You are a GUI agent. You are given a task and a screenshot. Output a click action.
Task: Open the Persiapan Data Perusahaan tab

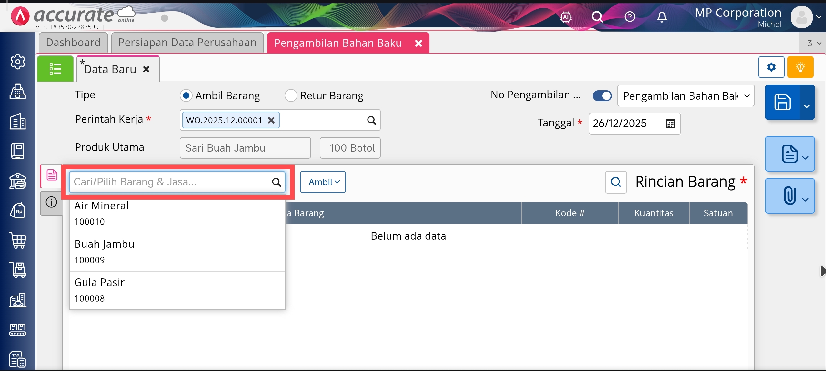(x=187, y=43)
